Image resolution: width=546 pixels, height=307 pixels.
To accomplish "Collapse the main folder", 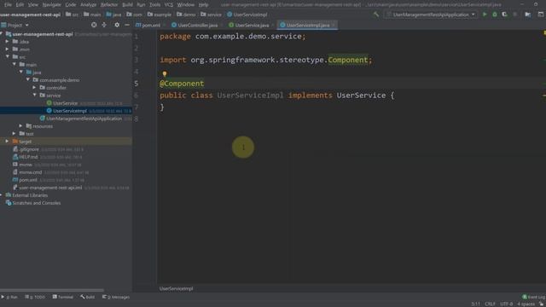I will (15, 65).
